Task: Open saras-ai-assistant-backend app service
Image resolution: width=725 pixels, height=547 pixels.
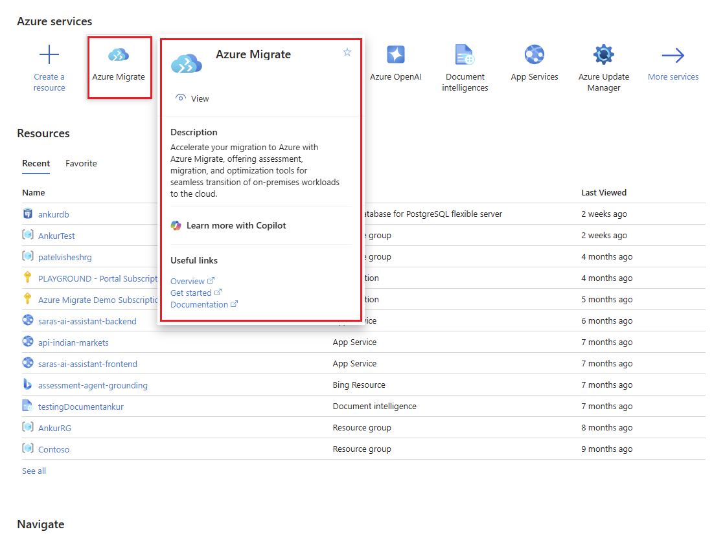Action: pos(87,321)
